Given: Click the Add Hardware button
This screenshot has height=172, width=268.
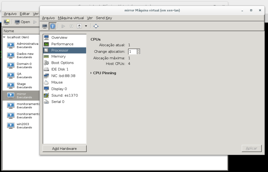Looking at the screenshot, I should 64,149.
